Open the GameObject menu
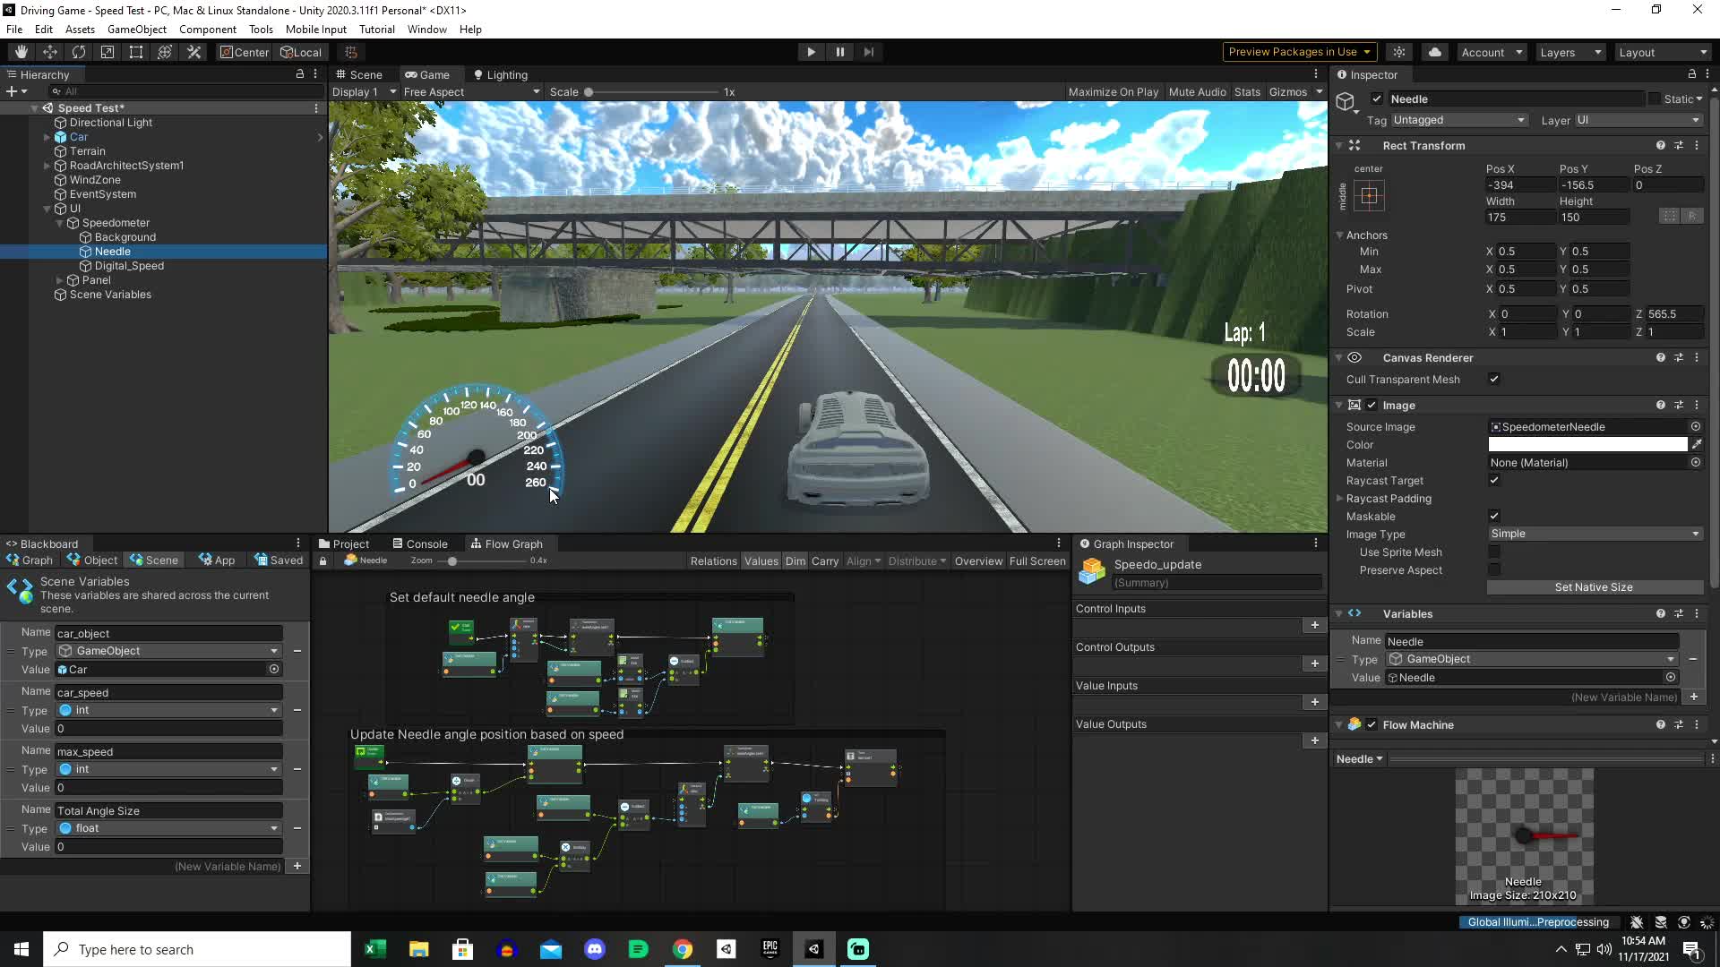 coord(136,29)
